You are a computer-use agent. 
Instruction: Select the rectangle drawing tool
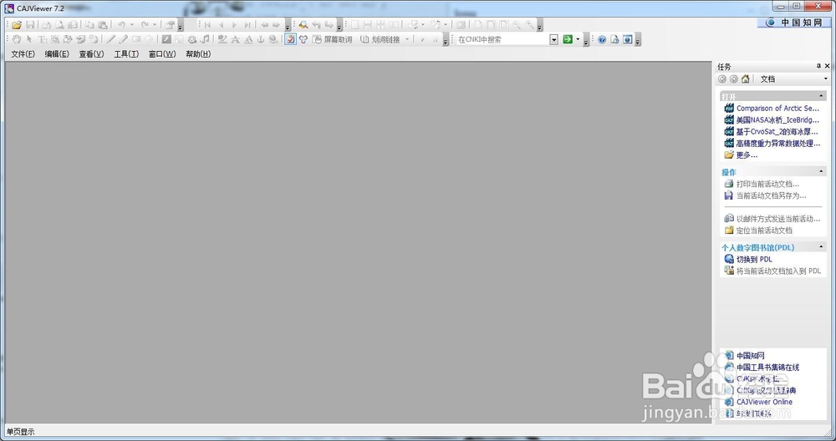[x=136, y=39]
